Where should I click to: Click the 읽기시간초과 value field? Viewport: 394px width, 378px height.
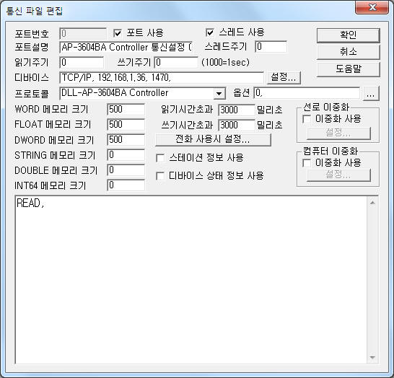237,110
